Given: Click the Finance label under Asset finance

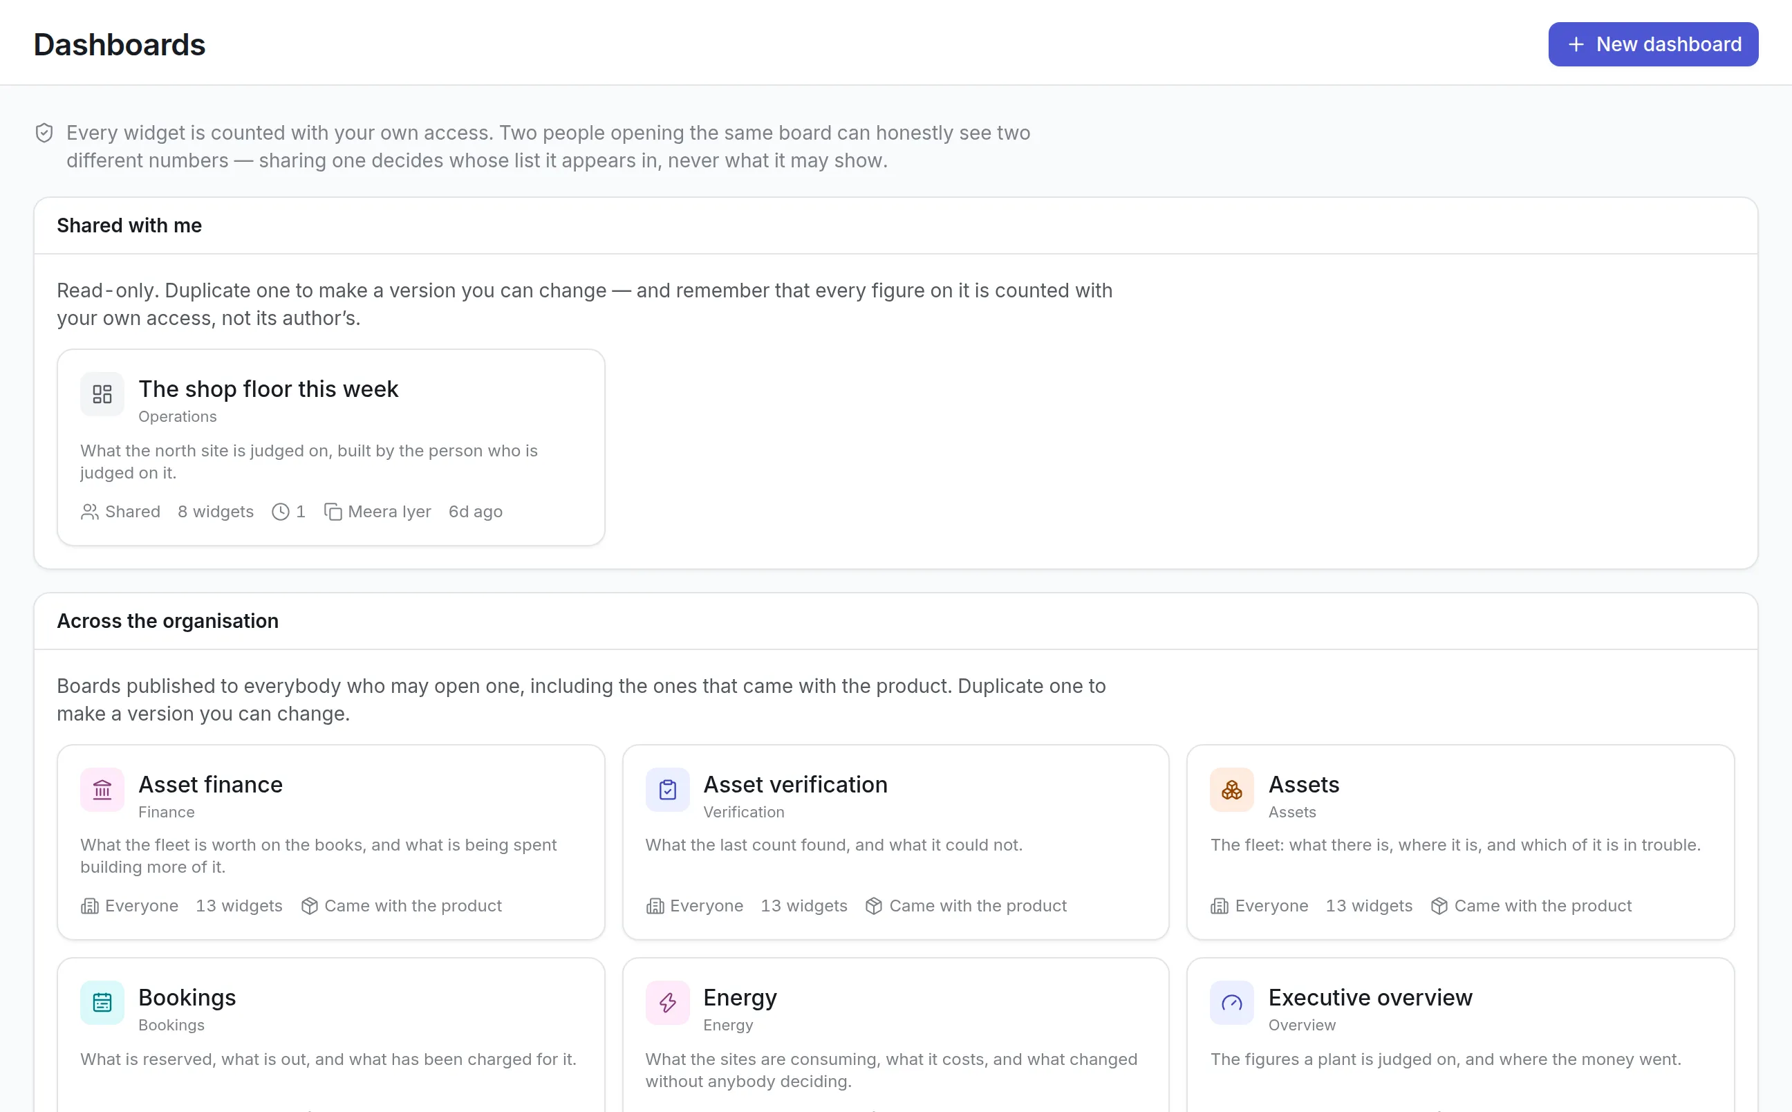Looking at the screenshot, I should [x=166, y=812].
